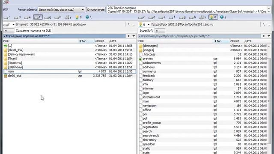Go to parent directory in right panel
The height and width of the screenshot is (154, 274).
pyautogui.click(x=269, y=24)
